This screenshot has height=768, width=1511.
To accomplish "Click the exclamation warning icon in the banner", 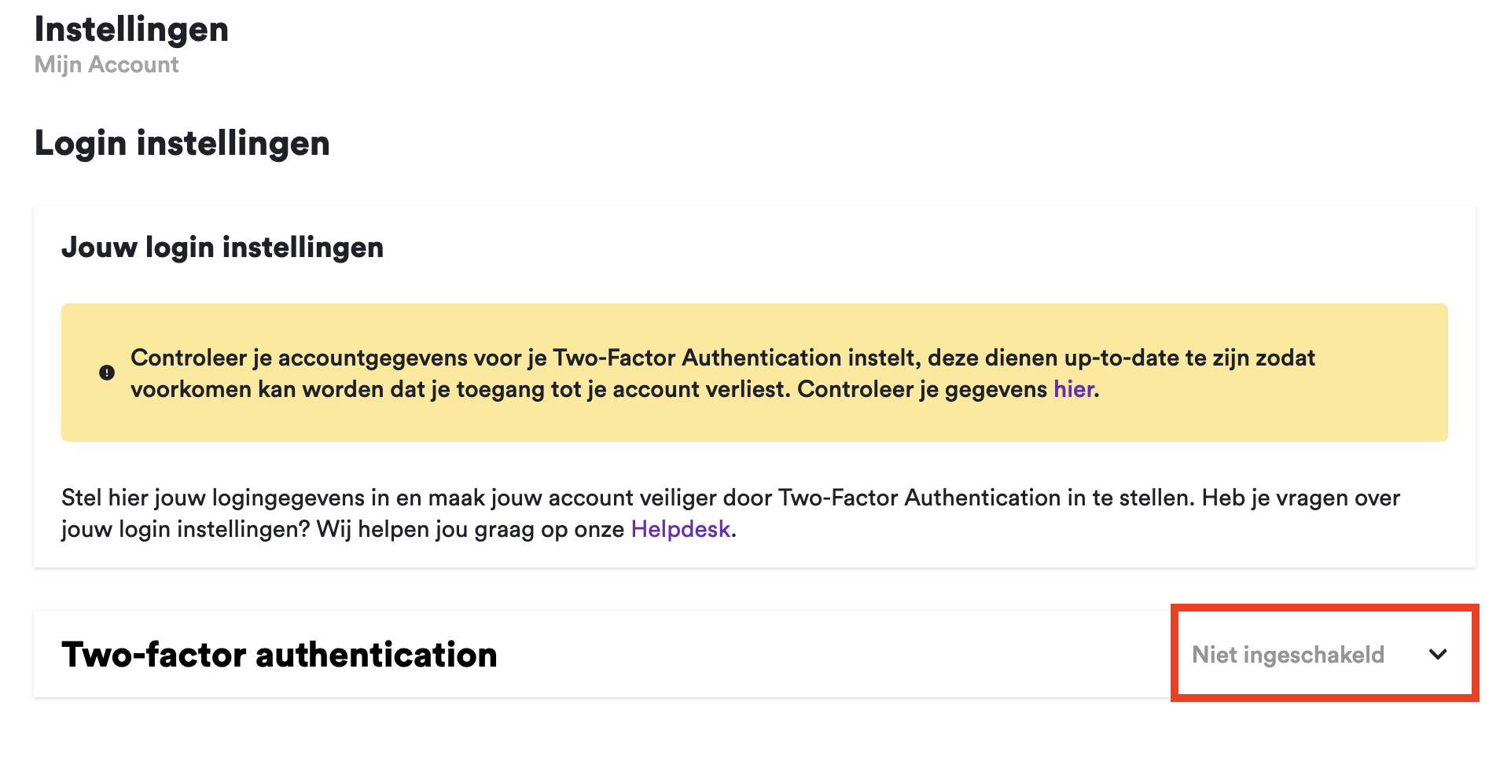I will click(107, 373).
